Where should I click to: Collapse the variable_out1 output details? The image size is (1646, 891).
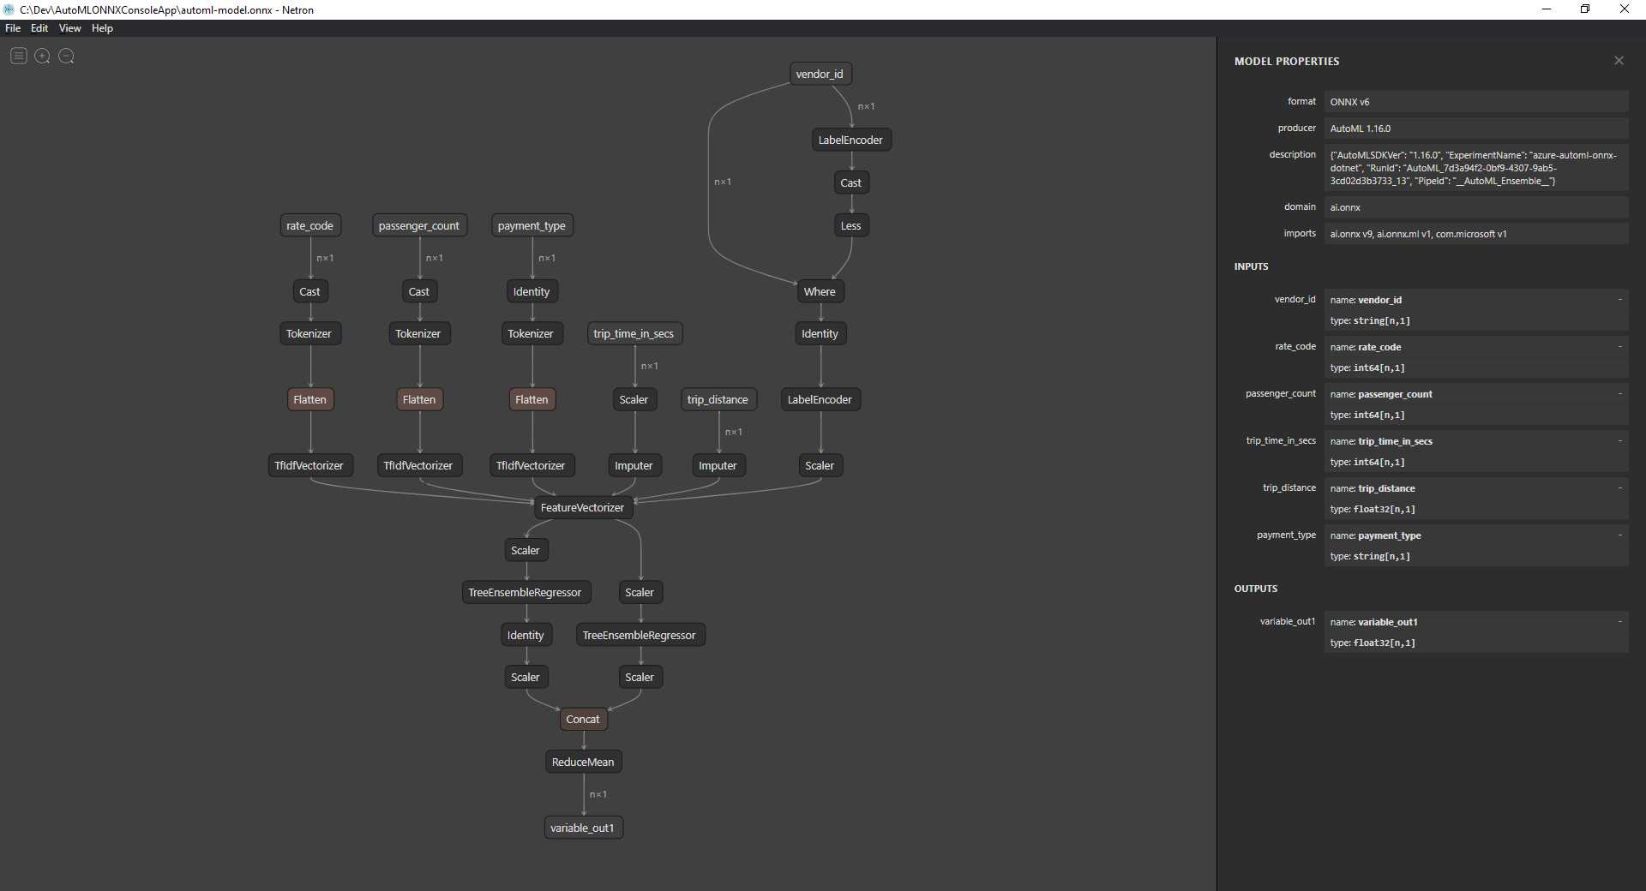[1619, 622]
